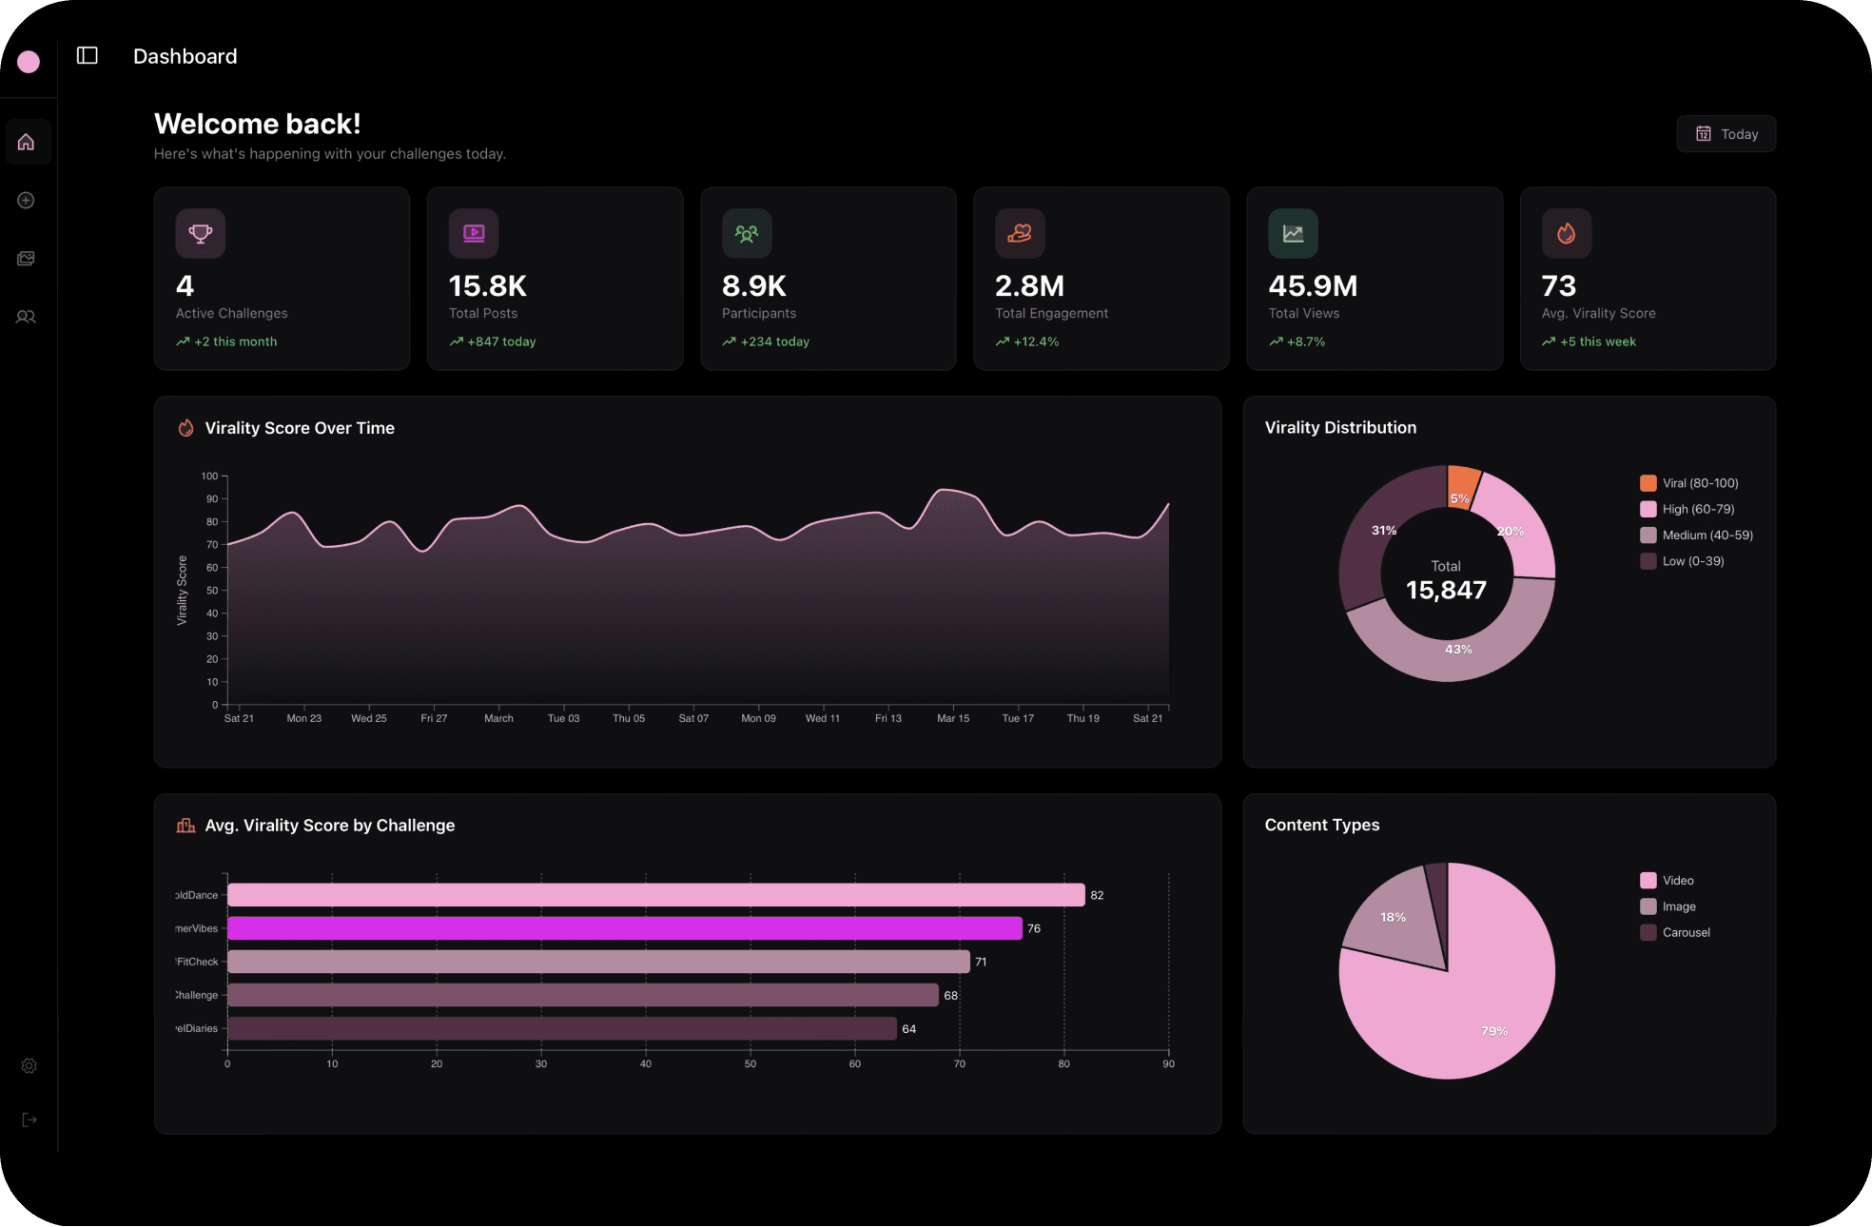The image size is (1872, 1227).
Task: Click the Total Posts video icon
Action: [474, 233]
